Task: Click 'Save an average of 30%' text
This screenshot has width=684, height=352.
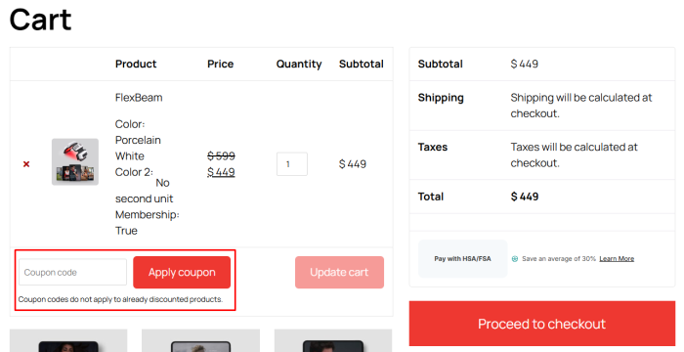Action: 559,258
